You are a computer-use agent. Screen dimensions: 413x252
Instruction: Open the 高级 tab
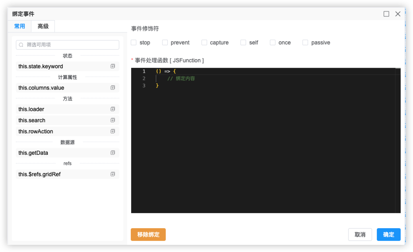tap(43, 26)
